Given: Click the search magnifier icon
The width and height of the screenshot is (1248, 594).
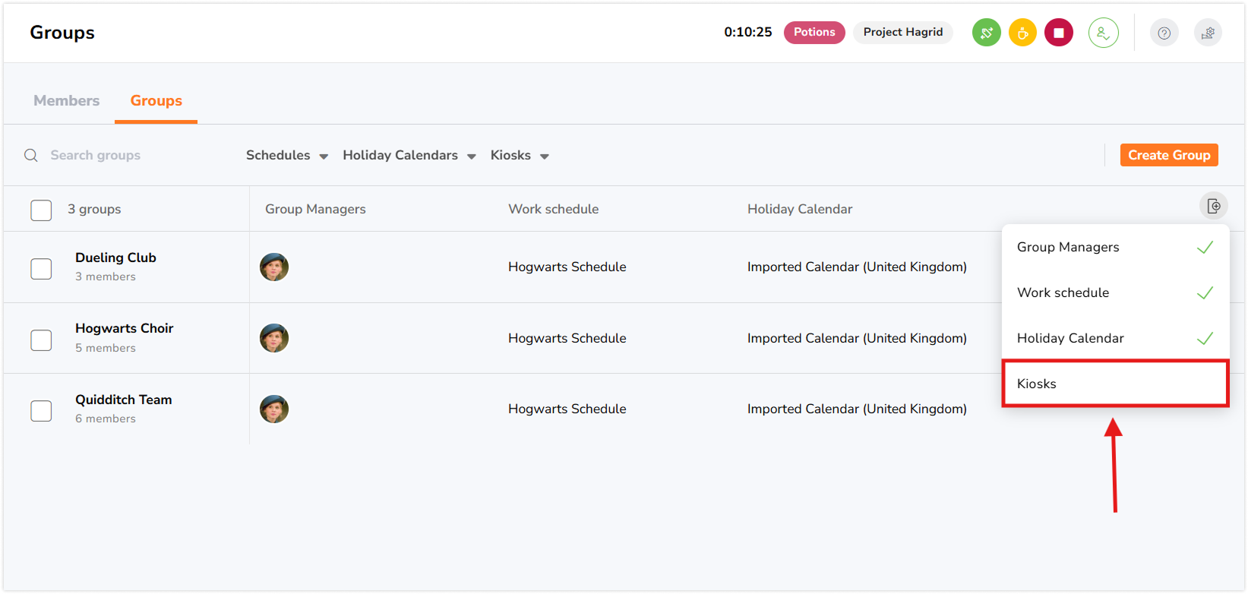Looking at the screenshot, I should (31, 155).
